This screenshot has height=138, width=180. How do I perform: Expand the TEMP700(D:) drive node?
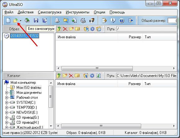(7, 107)
